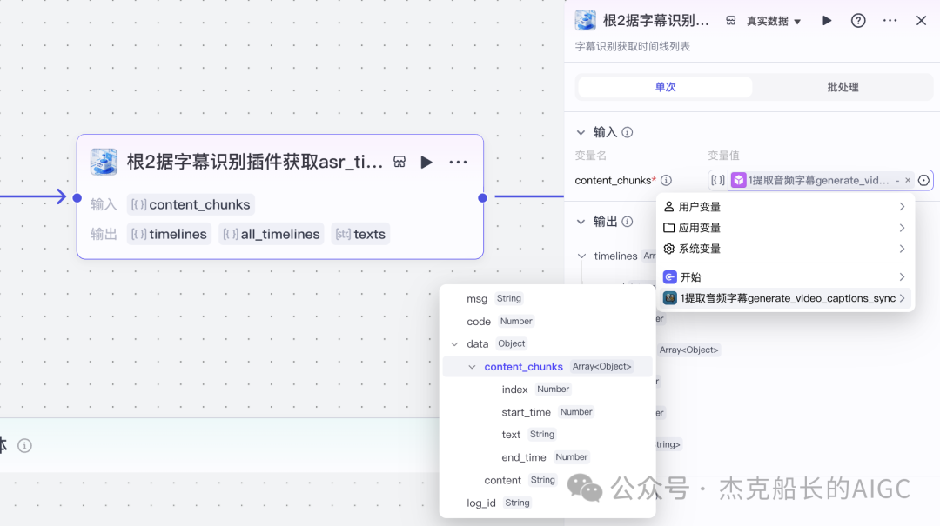Click the node title on the canvas
Screen dimensions: 940x526
point(255,162)
